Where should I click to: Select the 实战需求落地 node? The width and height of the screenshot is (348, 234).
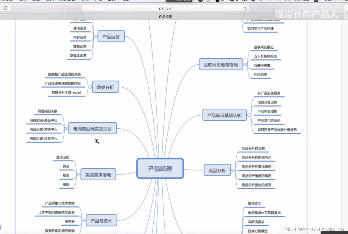point(98,175)
